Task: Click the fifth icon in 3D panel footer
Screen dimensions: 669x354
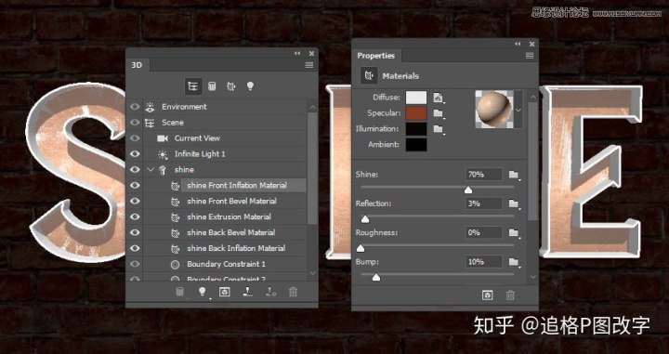Action: (271, 292)
